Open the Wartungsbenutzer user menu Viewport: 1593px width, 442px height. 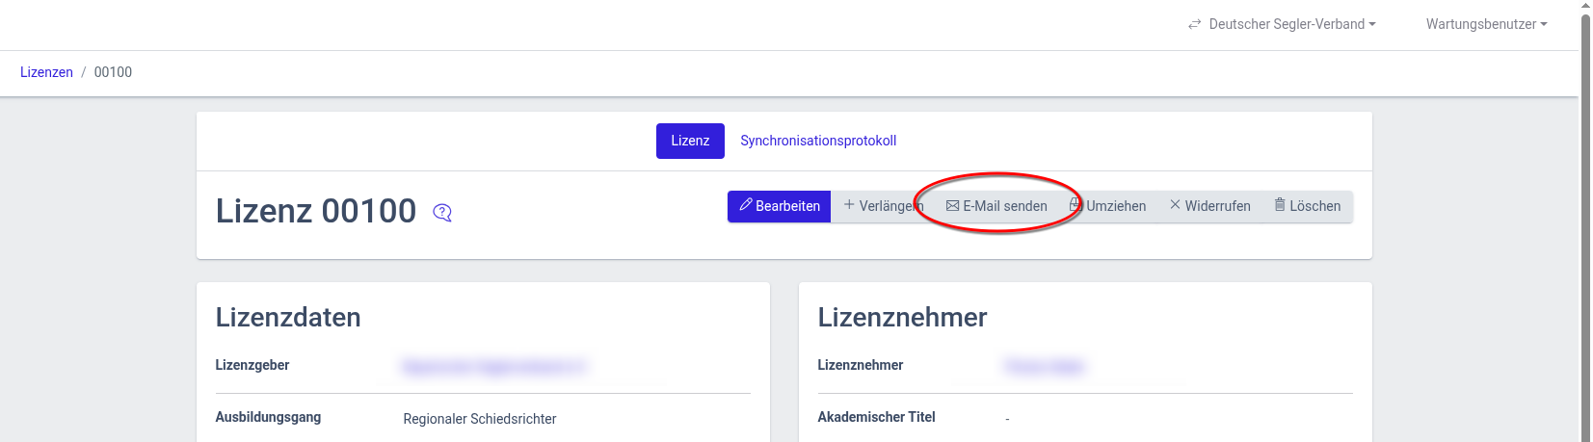pos(1486,24)
